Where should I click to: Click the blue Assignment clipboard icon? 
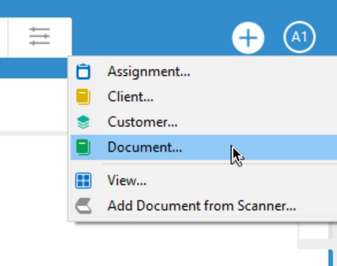point(83,72)
